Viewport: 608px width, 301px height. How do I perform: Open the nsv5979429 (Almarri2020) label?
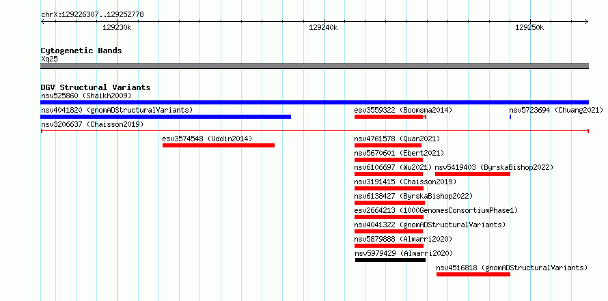[404, 253]
